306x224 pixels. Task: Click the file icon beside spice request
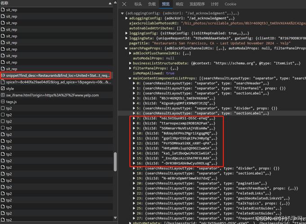click(3, 82)
